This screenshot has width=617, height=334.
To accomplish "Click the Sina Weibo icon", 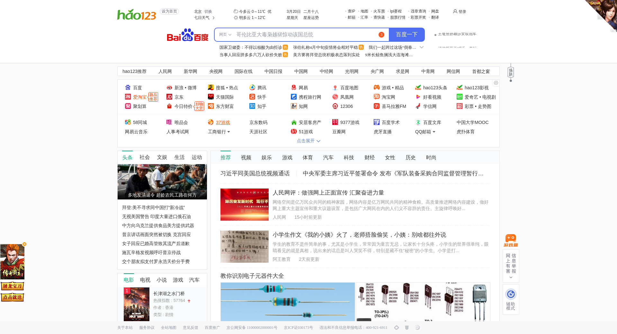I will (169, 88).
